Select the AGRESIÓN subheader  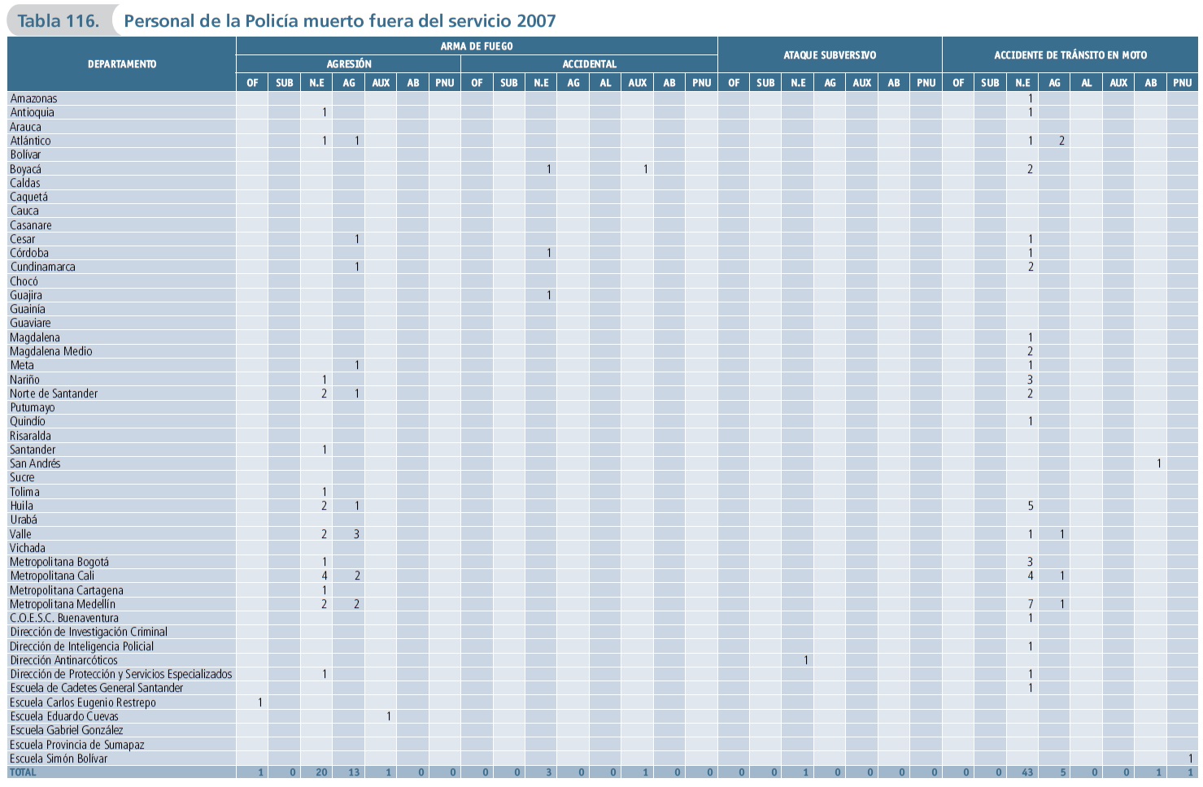point(349,64)
